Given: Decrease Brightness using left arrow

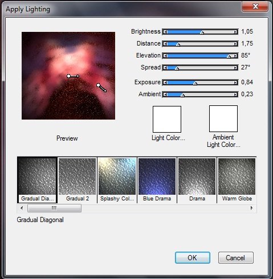Looking at the screenshot, I should [165, 32].
